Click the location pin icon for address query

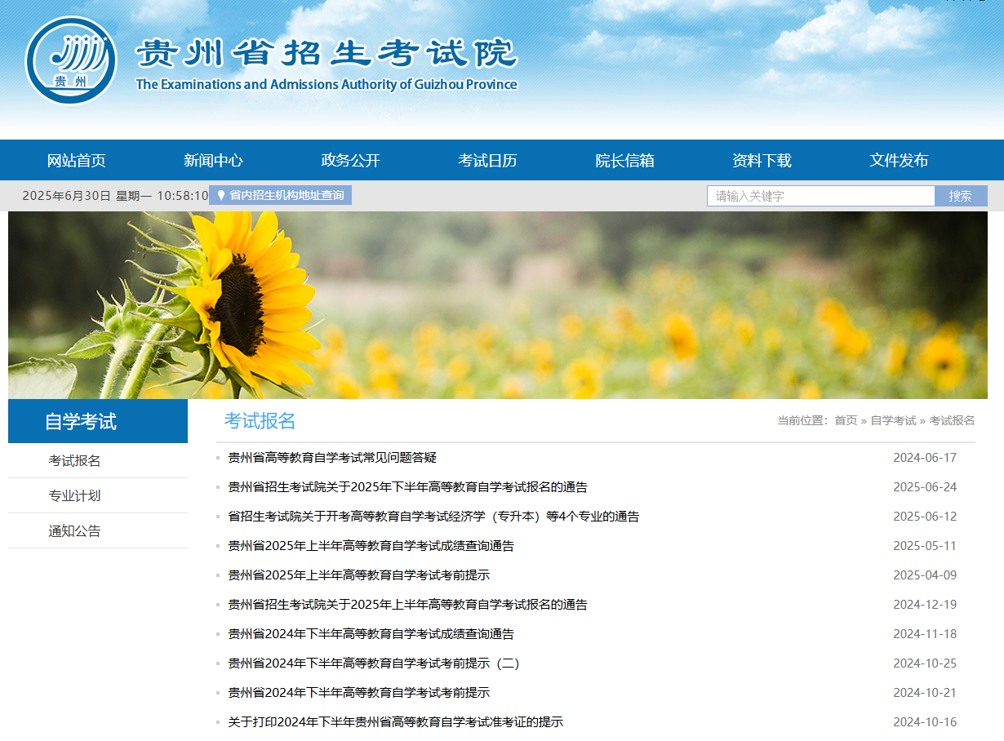[x=220, y=196]
